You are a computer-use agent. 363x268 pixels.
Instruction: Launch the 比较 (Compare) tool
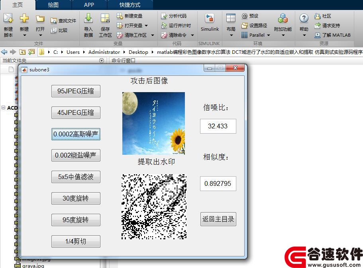59,30
